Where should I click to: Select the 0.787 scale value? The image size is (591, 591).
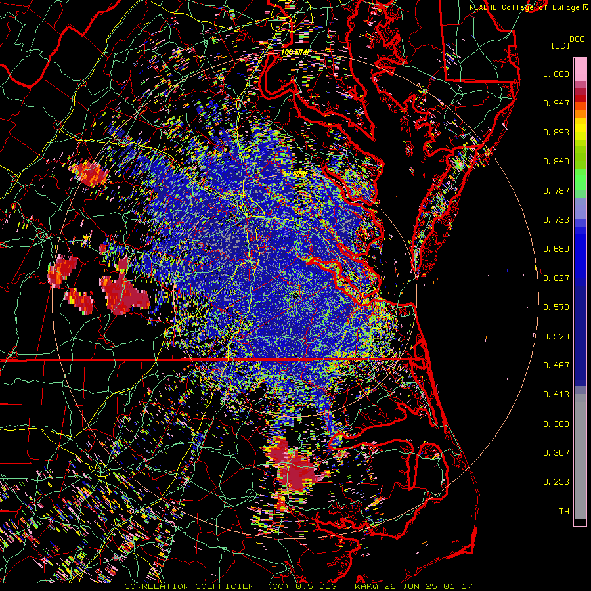[556, 190]
